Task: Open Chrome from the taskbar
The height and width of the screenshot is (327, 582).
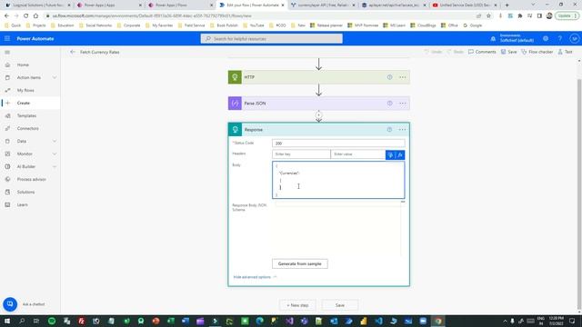Action: 438,321
